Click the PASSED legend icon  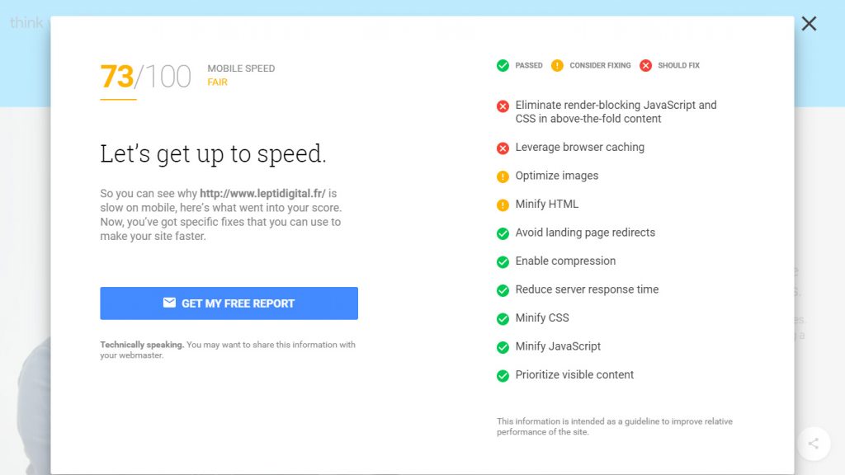click(501, 65)
